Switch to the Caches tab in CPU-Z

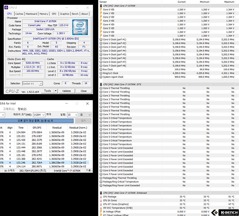[x=19, y=14]
